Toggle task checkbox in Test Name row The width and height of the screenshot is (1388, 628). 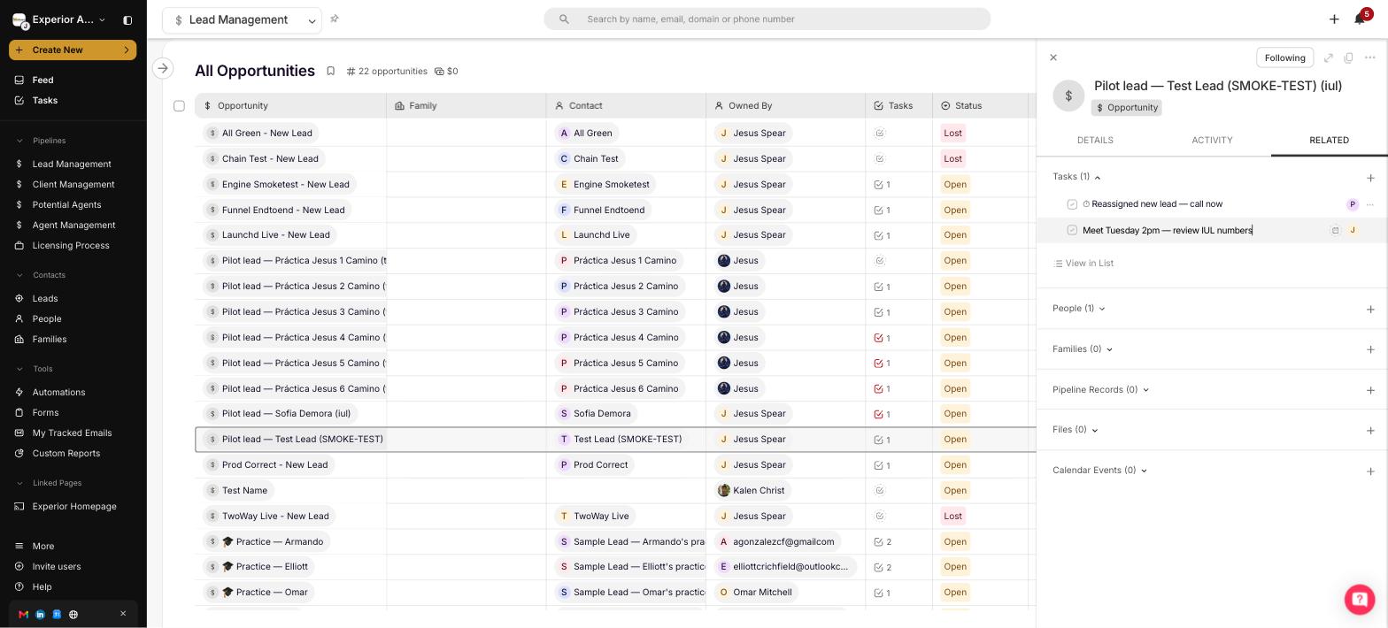click(879, 491)
